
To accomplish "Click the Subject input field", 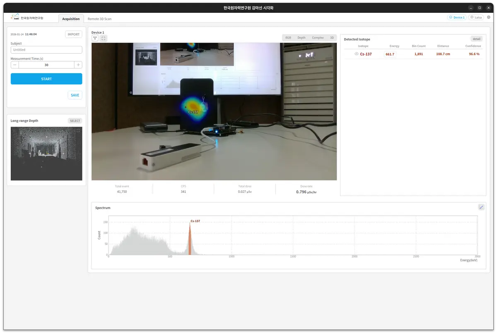I will 46,50.
